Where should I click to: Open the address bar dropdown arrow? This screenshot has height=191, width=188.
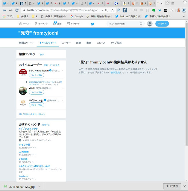point(102,10)
